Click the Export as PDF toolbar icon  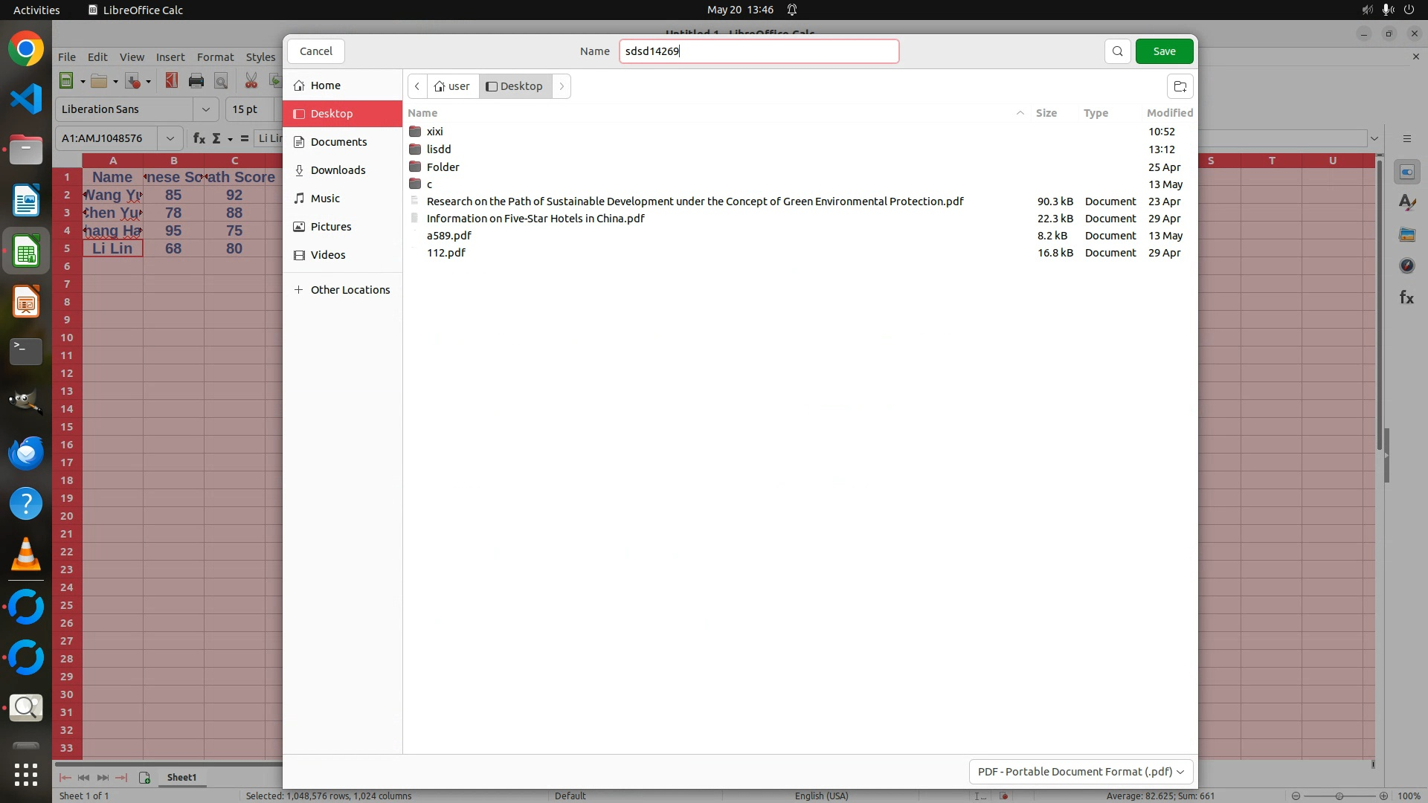(x=172, y=81)
